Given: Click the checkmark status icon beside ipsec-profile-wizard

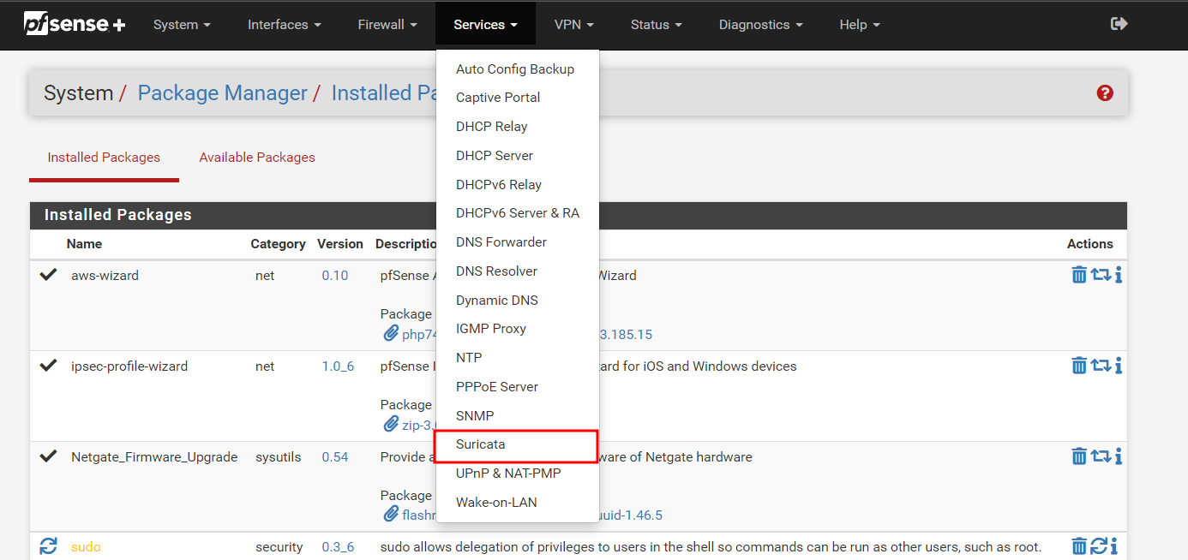Looking at the screenshot, I should pyautogui.click(x=48, y=366).
